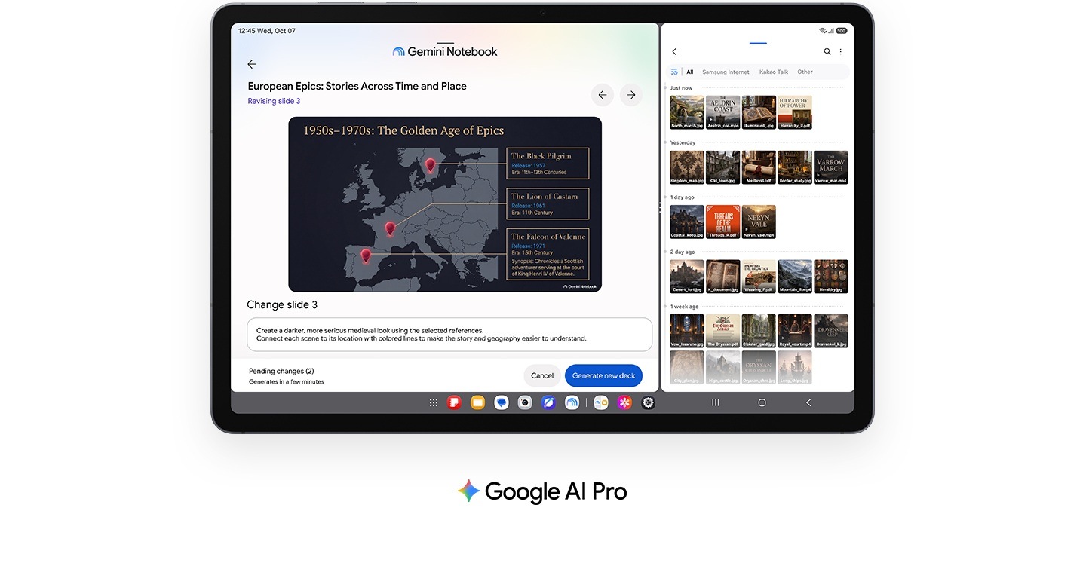Open K_document.jpg thumbnail

722,277
